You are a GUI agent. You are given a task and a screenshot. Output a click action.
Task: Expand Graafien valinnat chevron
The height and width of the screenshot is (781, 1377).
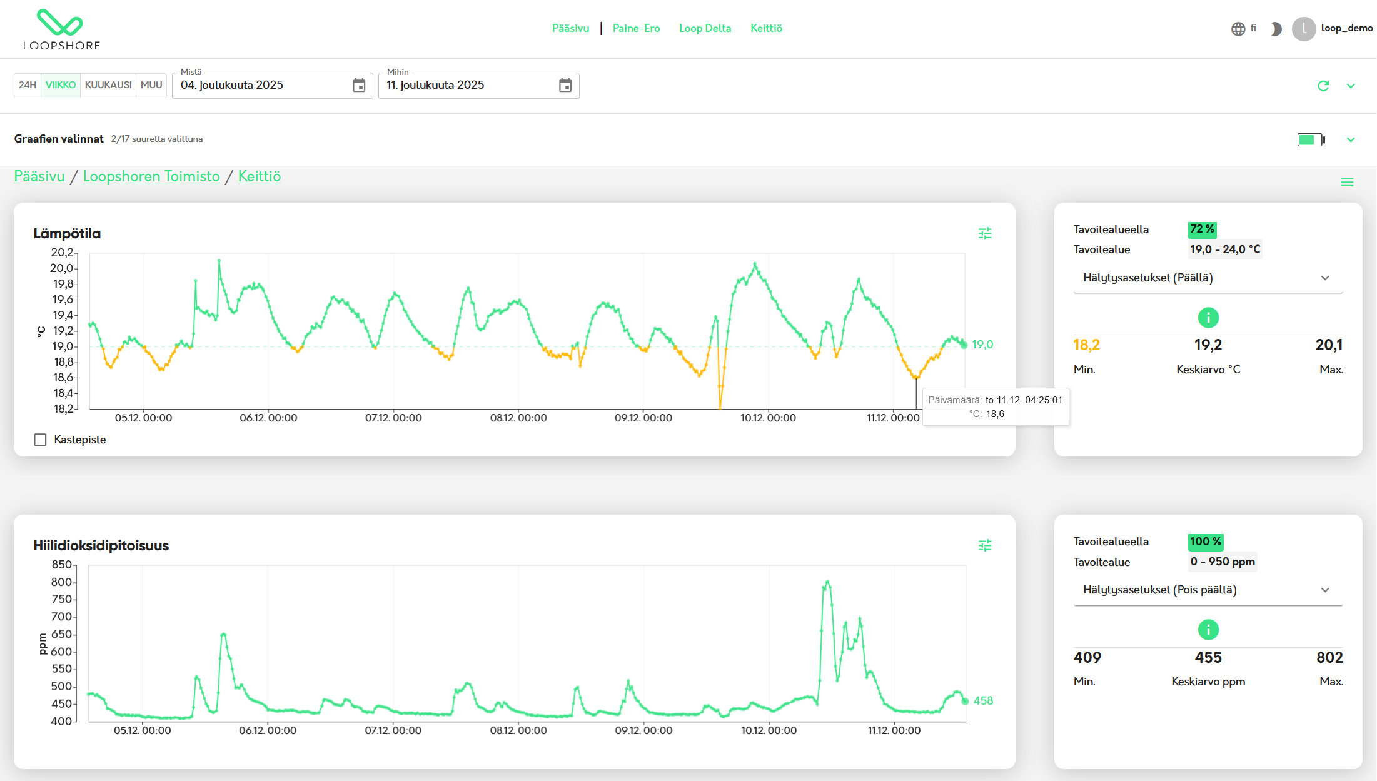1351,139
